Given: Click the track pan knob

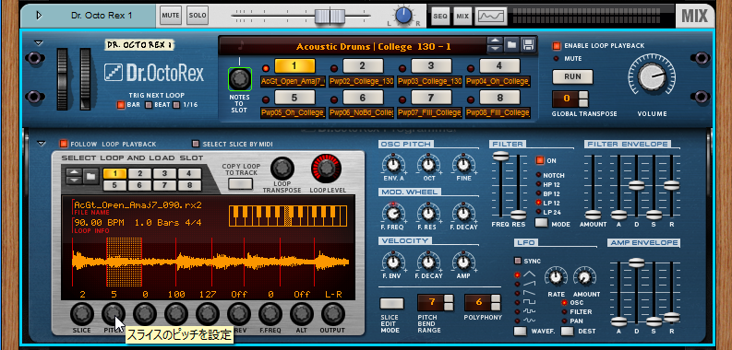Looking at the screenshot, I should coord(402,16).
